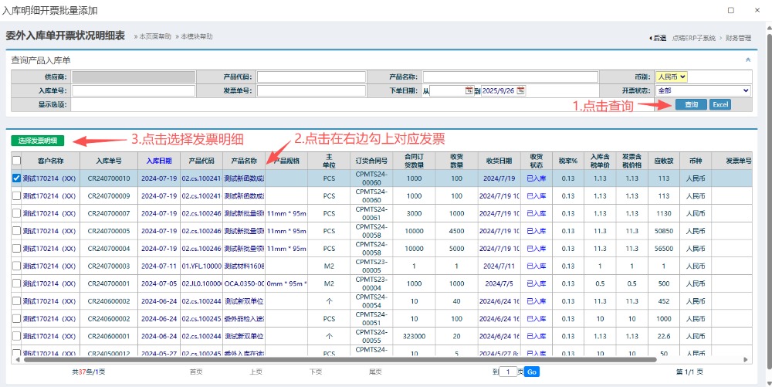
Task: Click the Excel export button
Action: click(x=720, y=105)
